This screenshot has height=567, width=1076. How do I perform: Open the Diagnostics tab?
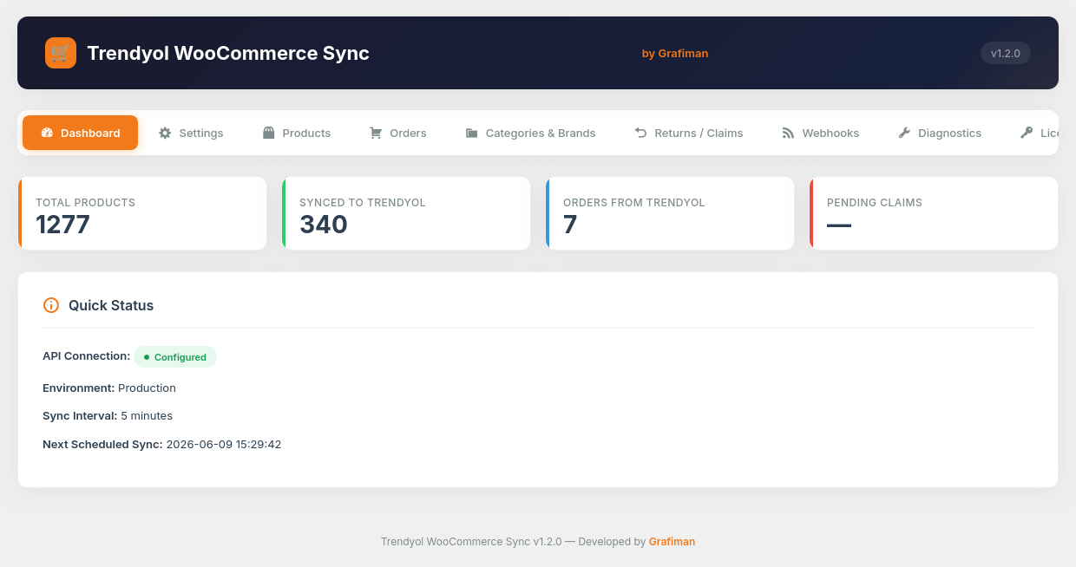click(x=940, y=133)
